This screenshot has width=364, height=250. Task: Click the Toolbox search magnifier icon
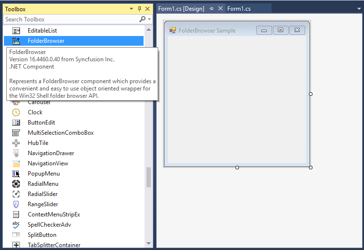point(142,19)
